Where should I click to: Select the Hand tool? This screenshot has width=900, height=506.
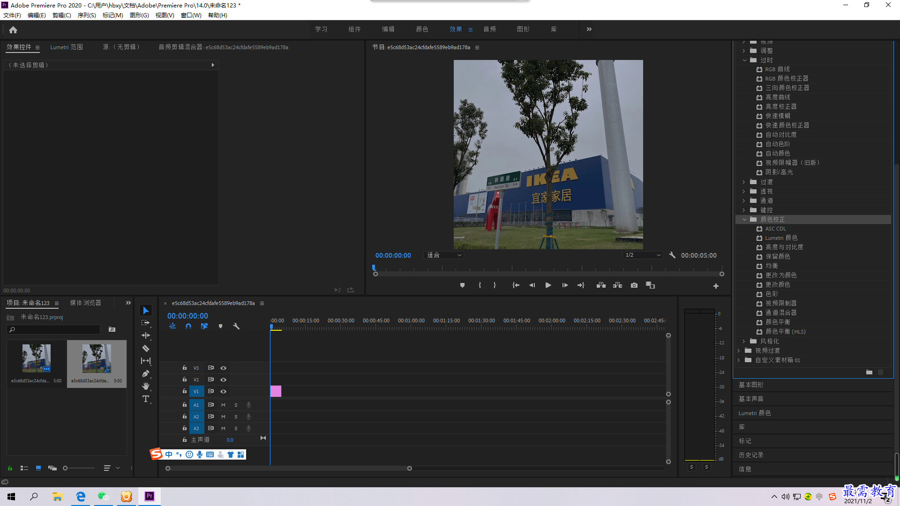146,386
